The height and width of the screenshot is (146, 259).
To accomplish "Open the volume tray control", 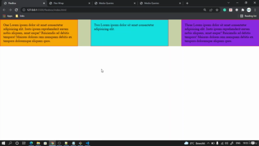I will (x=227, y=143).
